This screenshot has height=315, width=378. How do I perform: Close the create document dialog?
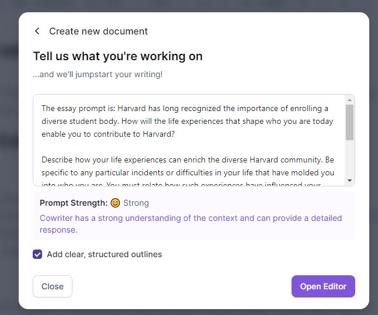tap(53, 286)
